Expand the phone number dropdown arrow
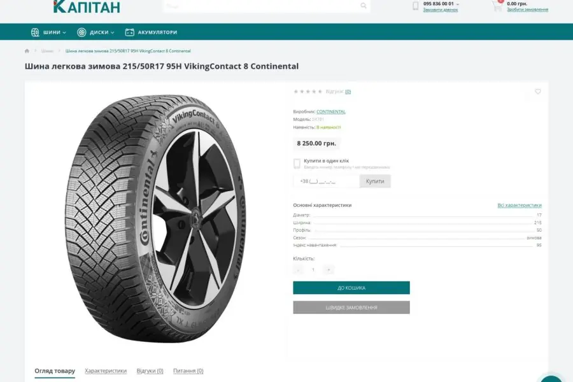This screenshot has width=573, height=382. point(458,4)
